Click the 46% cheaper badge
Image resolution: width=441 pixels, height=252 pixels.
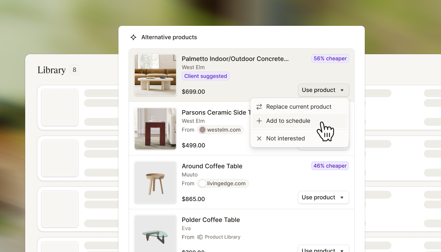(x=330, y=166)
